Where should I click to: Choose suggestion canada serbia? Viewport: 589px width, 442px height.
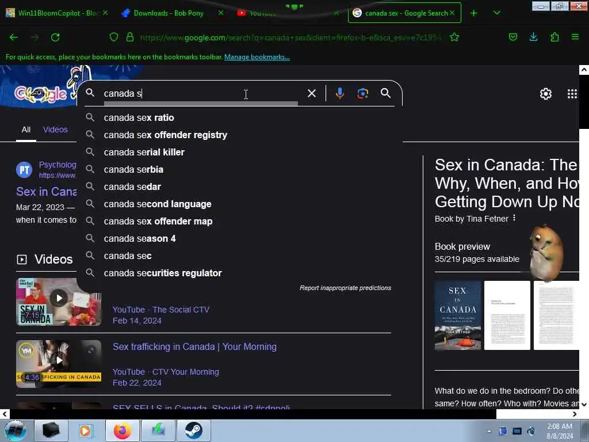click(239, 170)
